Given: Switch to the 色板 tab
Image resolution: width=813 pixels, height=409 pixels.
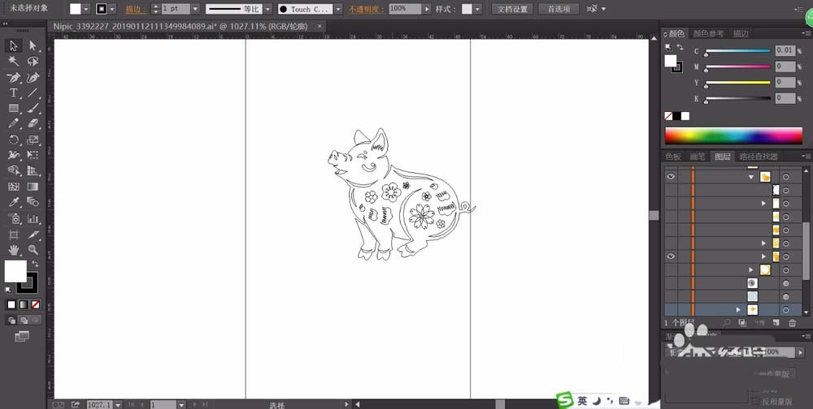Looking at the screenshot, I should [673, 157].
